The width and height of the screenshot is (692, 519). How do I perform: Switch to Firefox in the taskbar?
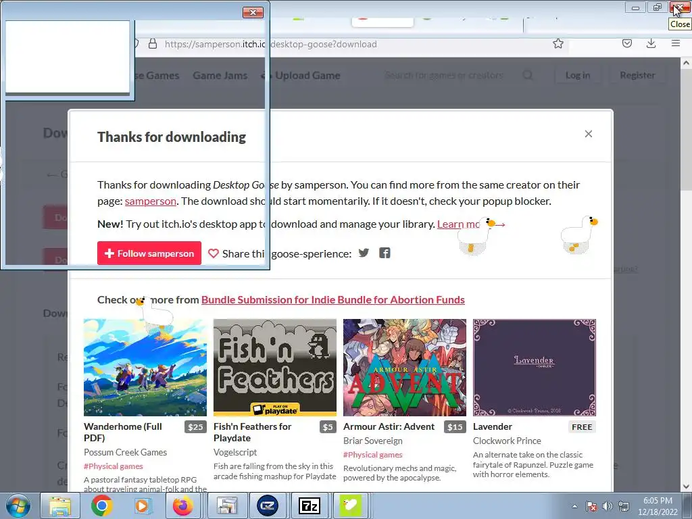[182, 505]
